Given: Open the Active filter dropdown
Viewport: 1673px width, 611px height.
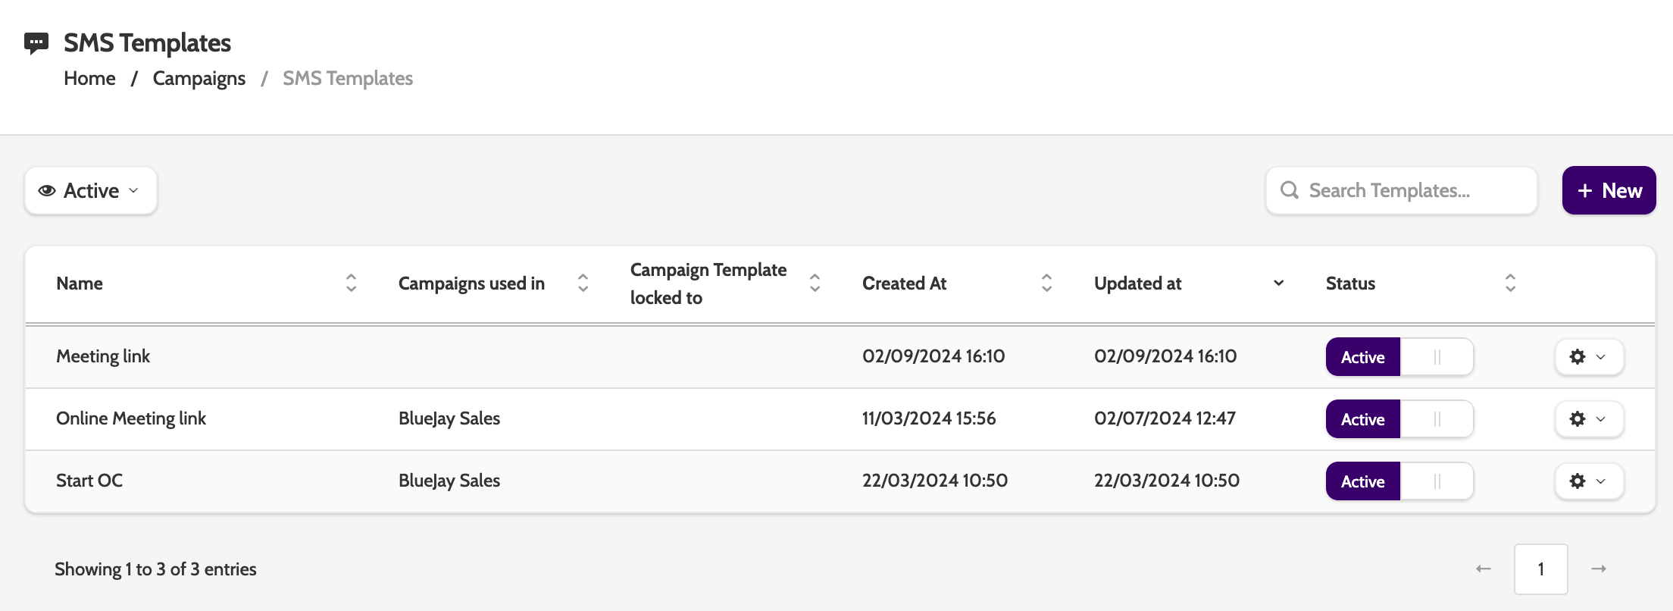Looking at the screenshot, I should click(x=91, y=191).
